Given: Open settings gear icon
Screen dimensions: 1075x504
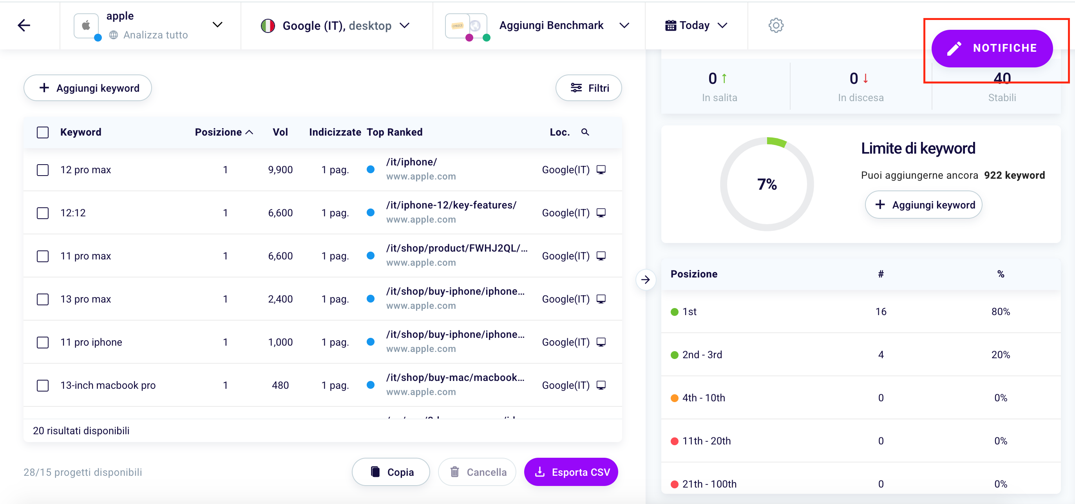Looking at the screenshot, I should [x=775, y=25].
